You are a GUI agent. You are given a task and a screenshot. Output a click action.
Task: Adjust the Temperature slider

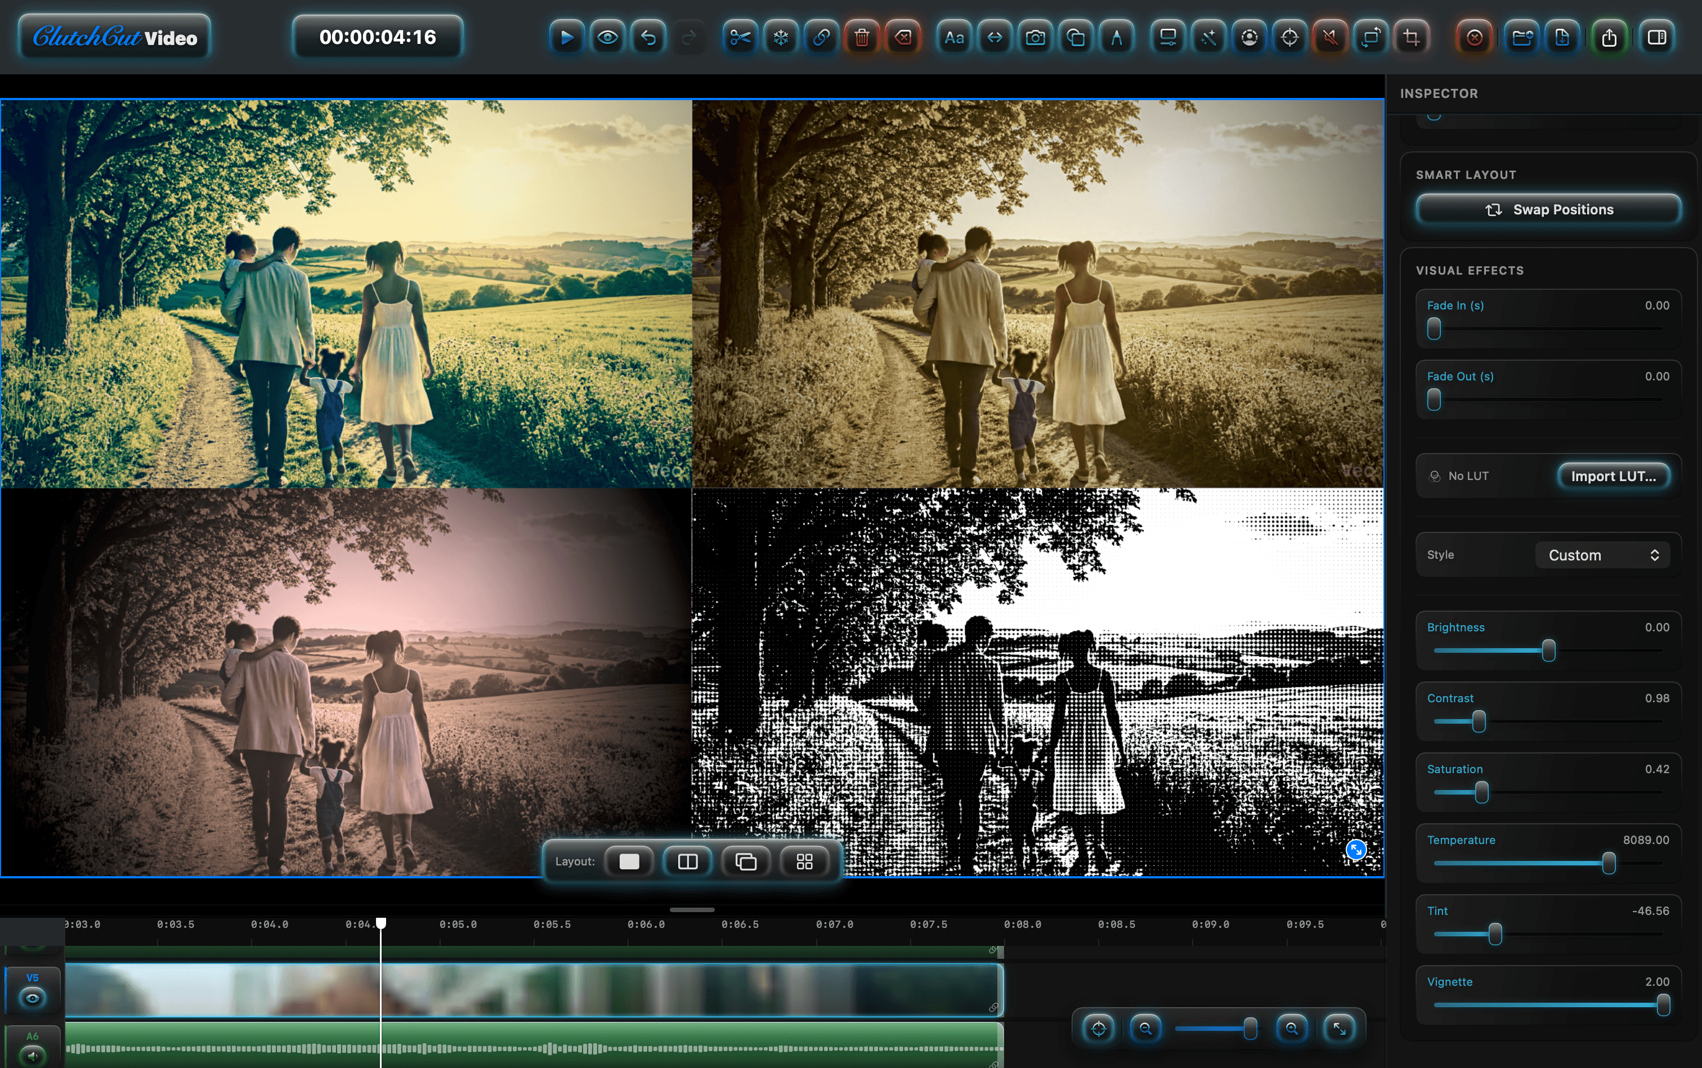pyautogui.click(x=1548, y=863)
